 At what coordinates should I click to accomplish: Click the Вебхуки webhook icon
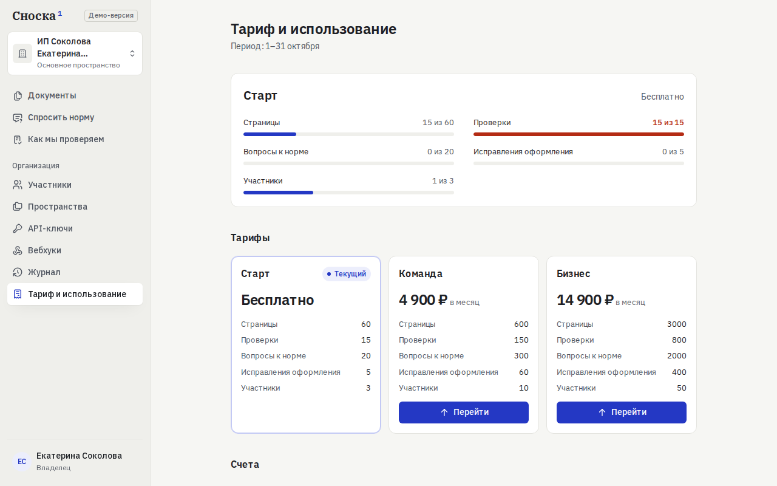point(18,250)
